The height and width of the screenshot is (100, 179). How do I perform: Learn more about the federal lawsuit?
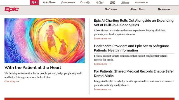coord(102,64)
